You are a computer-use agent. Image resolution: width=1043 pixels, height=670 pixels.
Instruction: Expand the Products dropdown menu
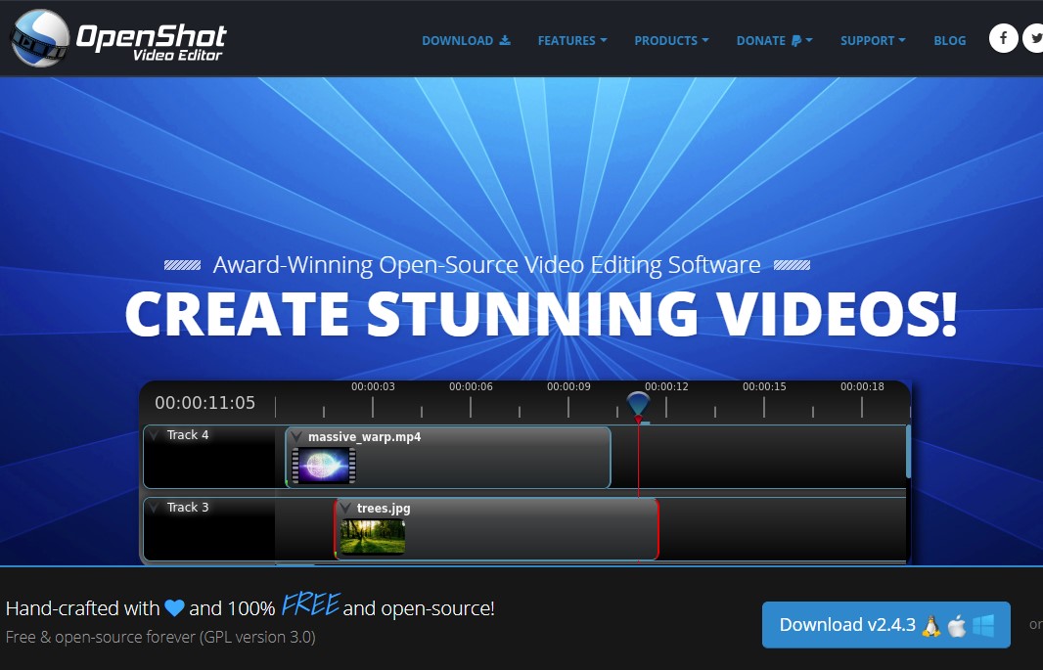(671, 41)
